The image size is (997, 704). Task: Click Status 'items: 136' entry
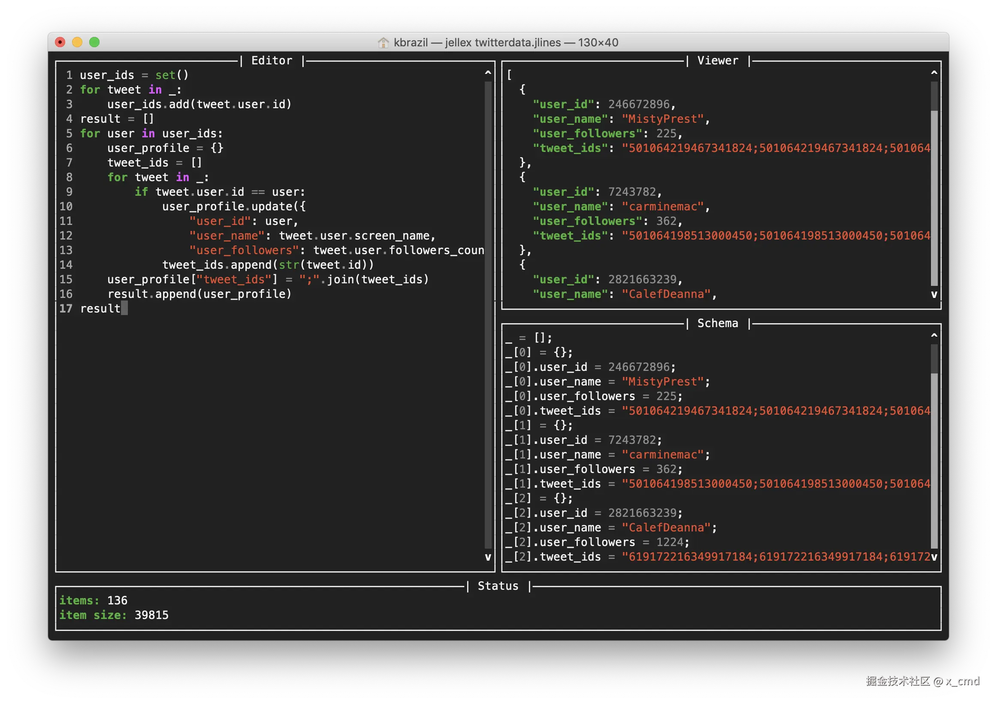pos(94,601)
